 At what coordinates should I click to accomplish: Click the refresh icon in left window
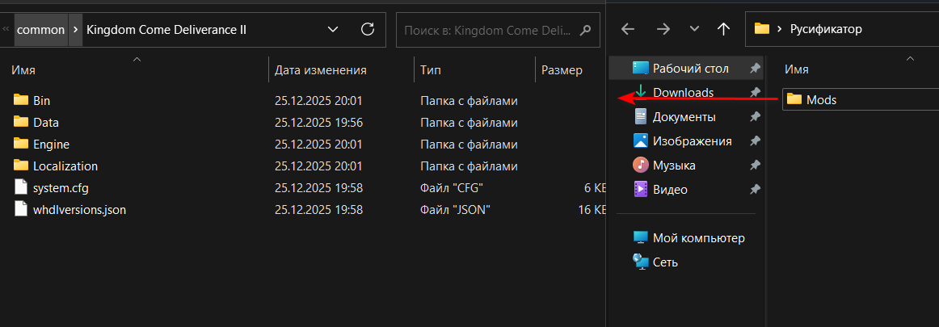tap(367, 30)
